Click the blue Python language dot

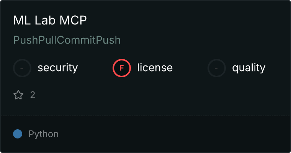point(18,134)
